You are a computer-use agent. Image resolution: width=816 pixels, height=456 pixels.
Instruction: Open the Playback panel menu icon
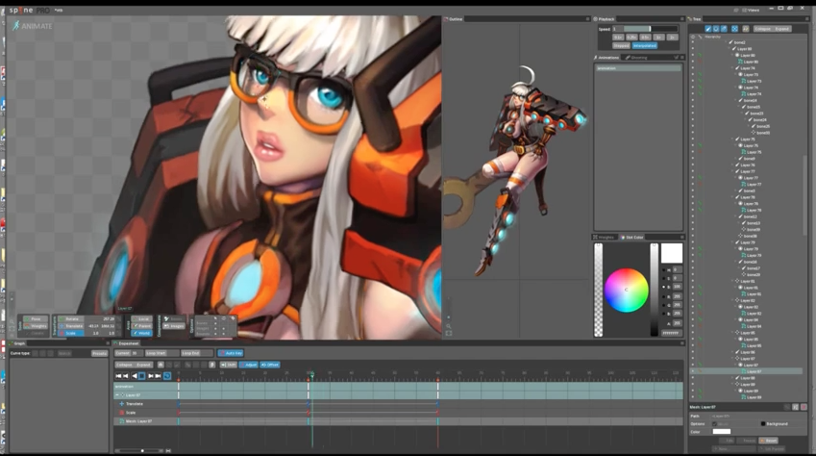(x=681, y=19)
